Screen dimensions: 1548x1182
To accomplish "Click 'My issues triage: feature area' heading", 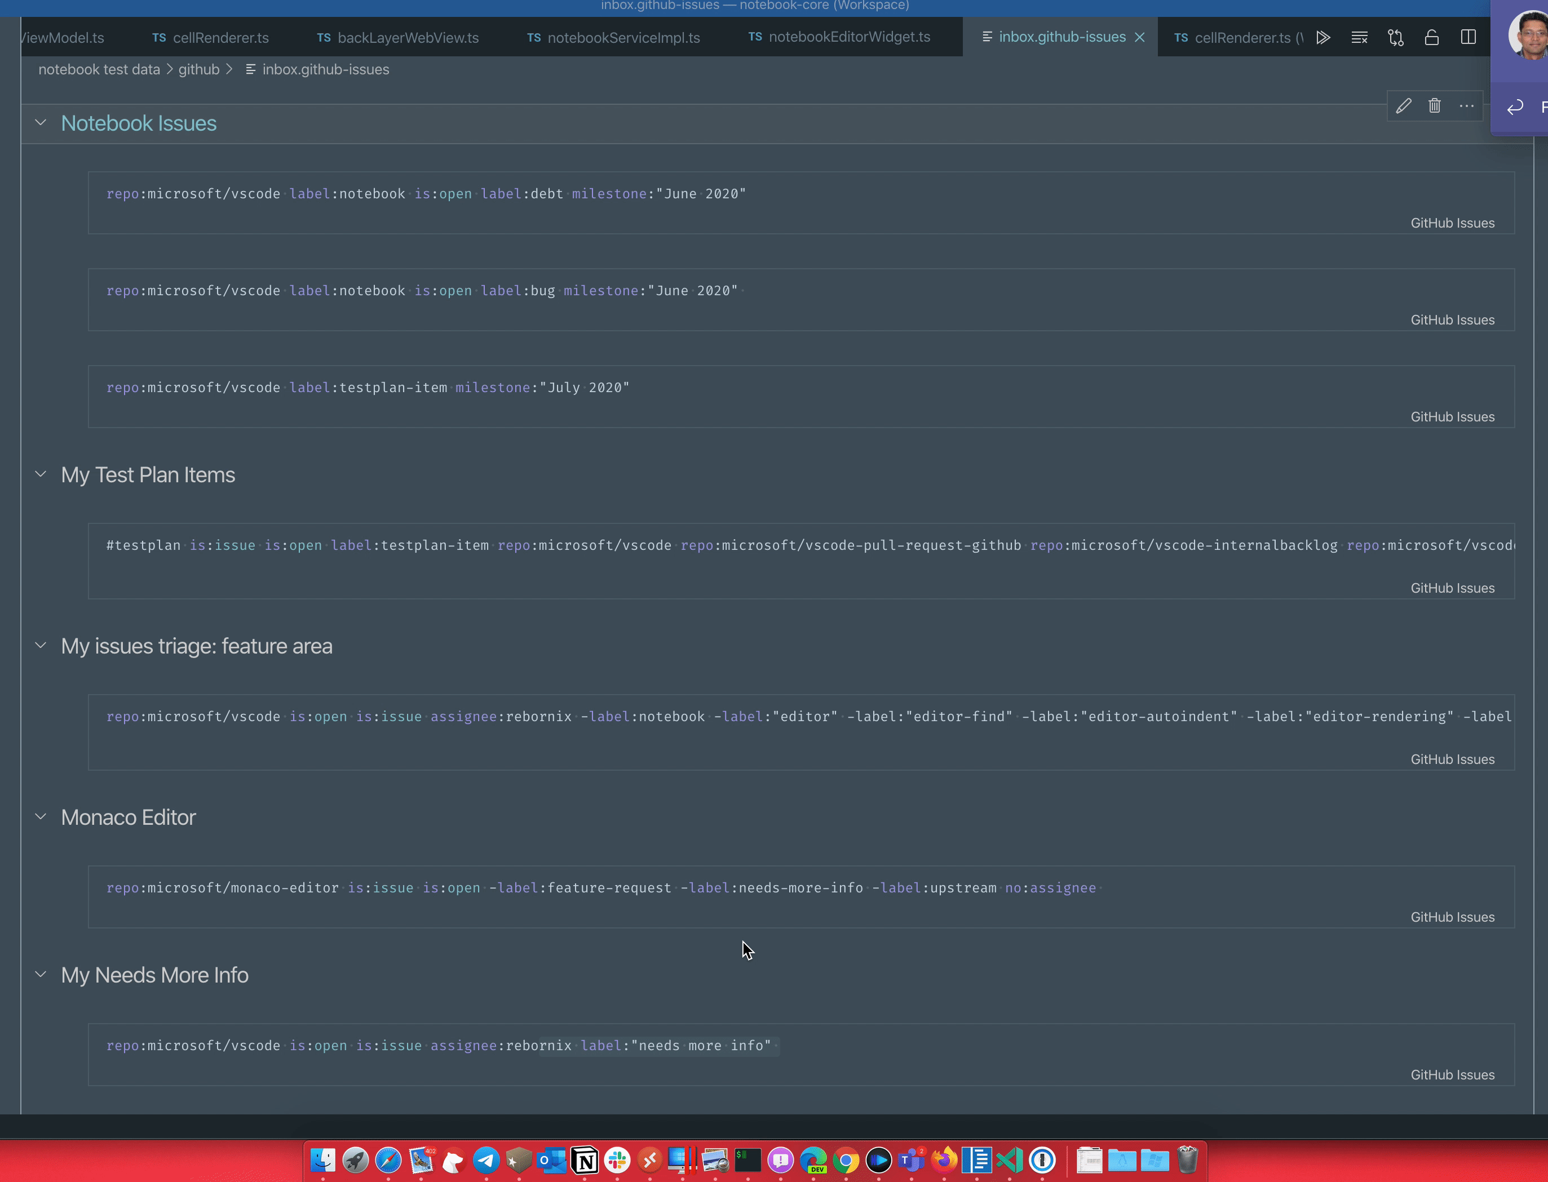I will (196, 647).
